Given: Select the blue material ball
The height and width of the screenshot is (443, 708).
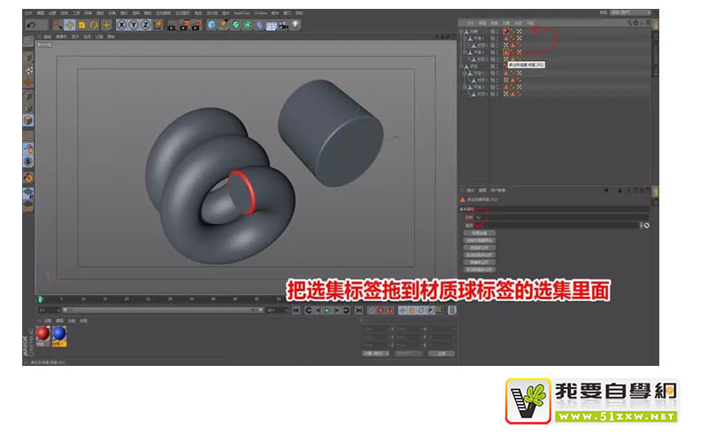Looking at the screenshot, I should click(x=58, y=333).
